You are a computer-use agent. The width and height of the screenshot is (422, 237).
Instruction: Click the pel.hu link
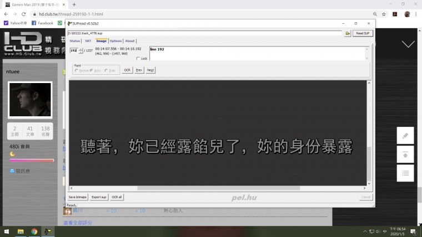pyautogui.click(x=244, y=198)
